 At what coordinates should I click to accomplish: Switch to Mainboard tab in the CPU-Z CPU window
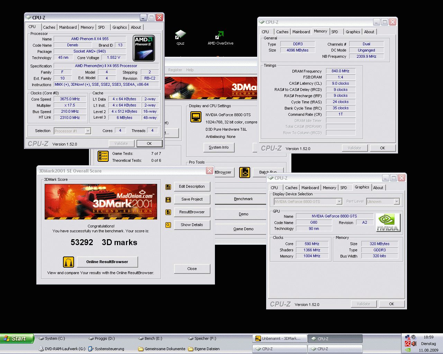[x=68, y=27]
